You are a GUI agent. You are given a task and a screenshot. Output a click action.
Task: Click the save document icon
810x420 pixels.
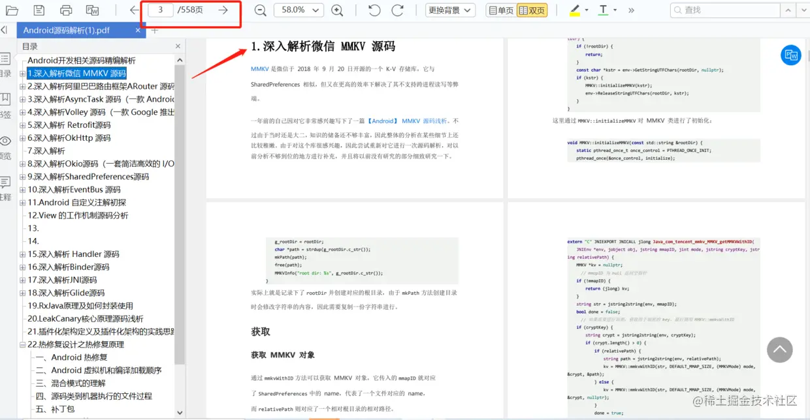click(39, 10)
